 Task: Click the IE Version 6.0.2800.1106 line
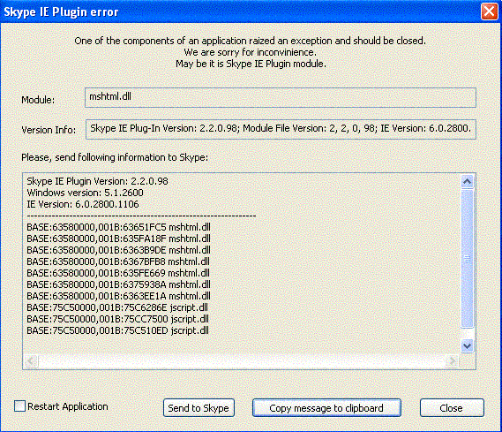pos(83,204)
